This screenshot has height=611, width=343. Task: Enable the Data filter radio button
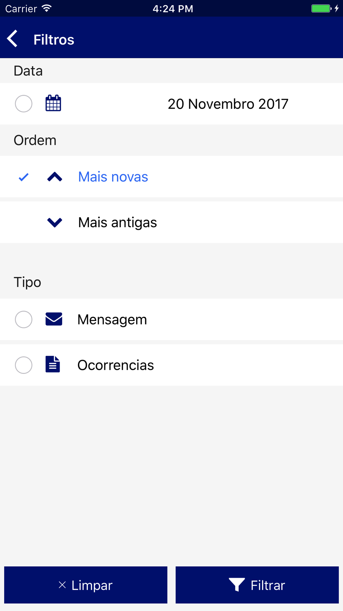24,103
